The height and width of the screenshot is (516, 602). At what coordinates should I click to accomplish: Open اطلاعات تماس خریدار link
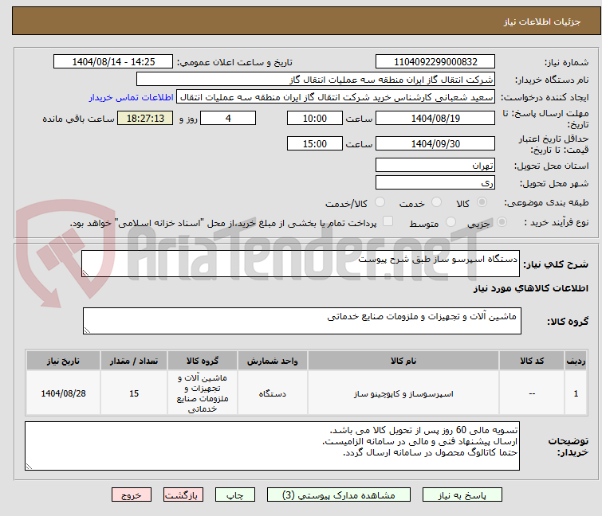(x=132, y=97)
